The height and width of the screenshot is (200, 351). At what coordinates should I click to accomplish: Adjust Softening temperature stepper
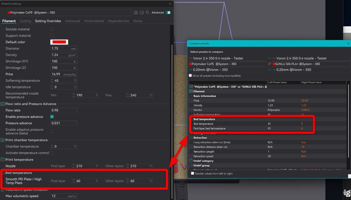tap(52, 81)
